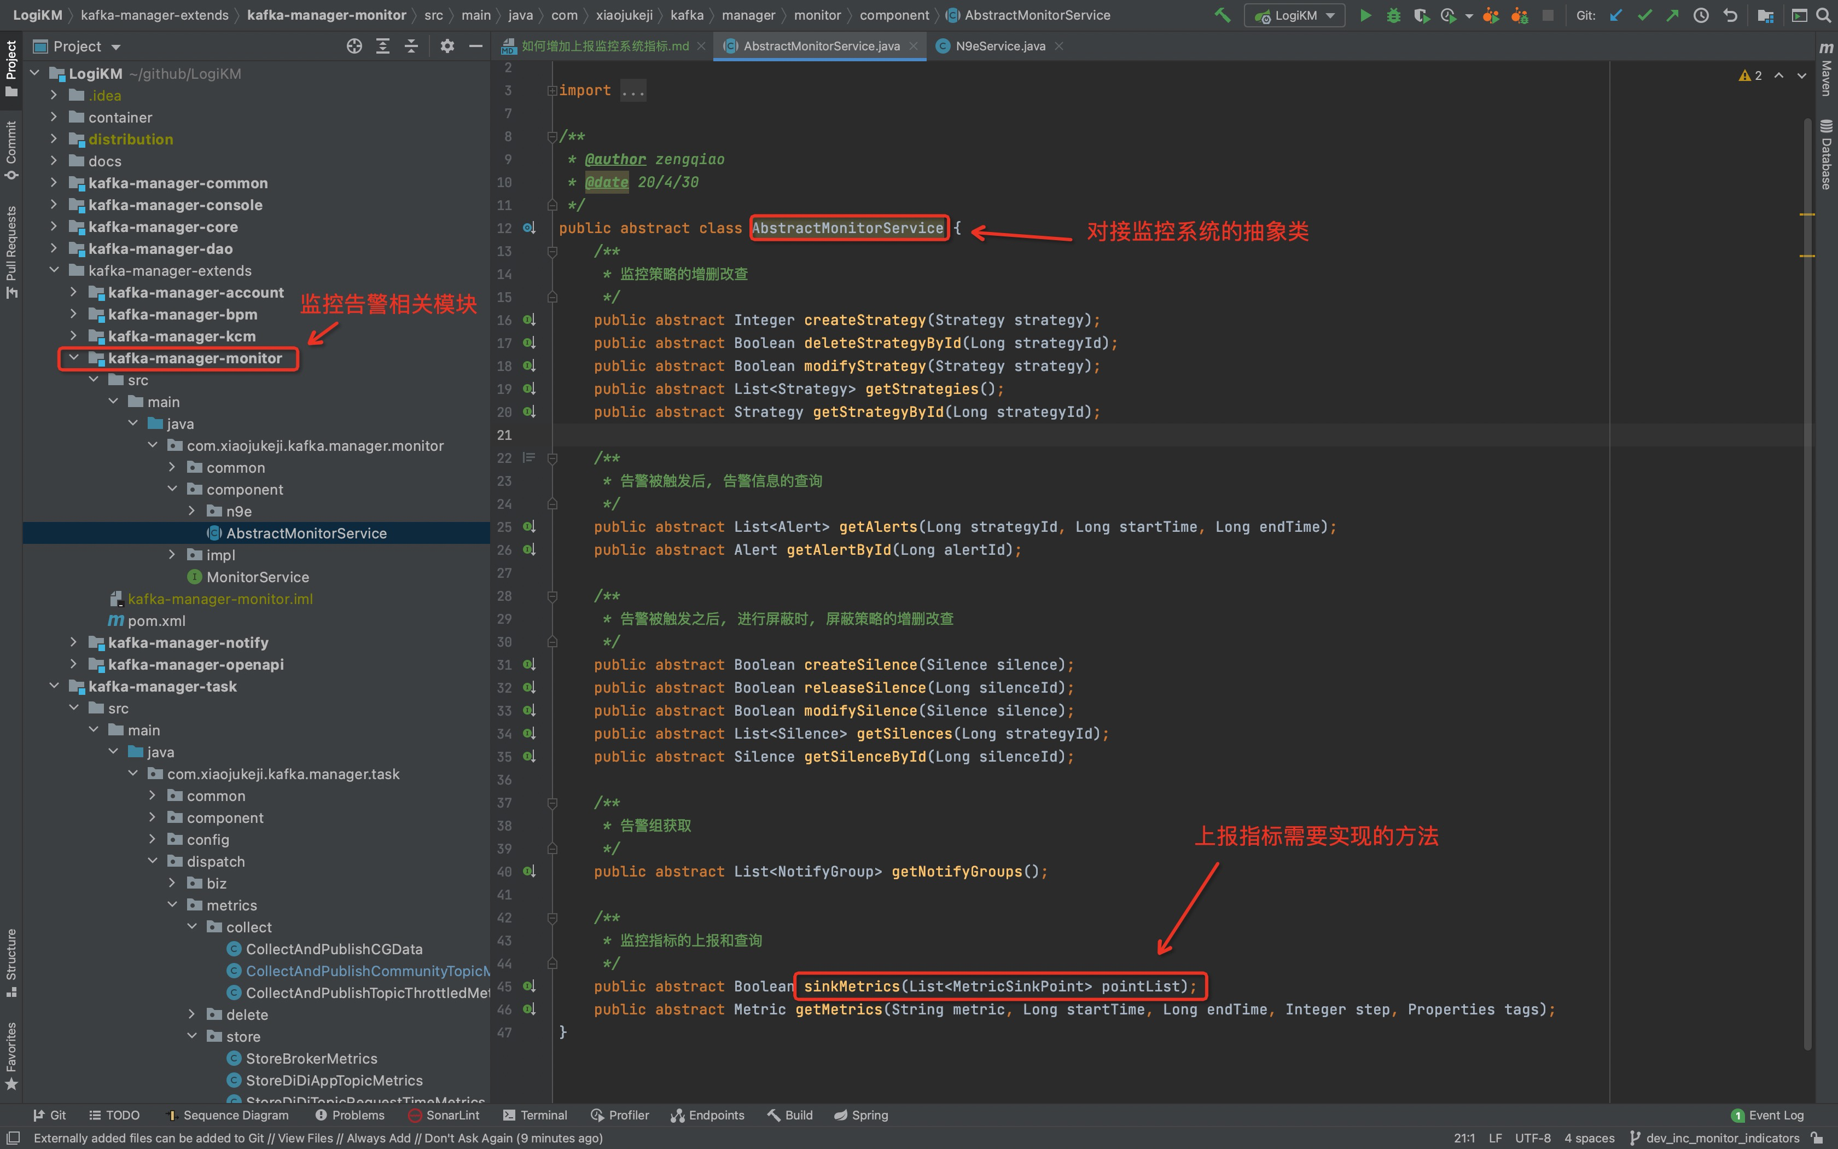Select MonitorService in project tree
Viewport: 1838px width, 1149px height.
click(258, 577)
